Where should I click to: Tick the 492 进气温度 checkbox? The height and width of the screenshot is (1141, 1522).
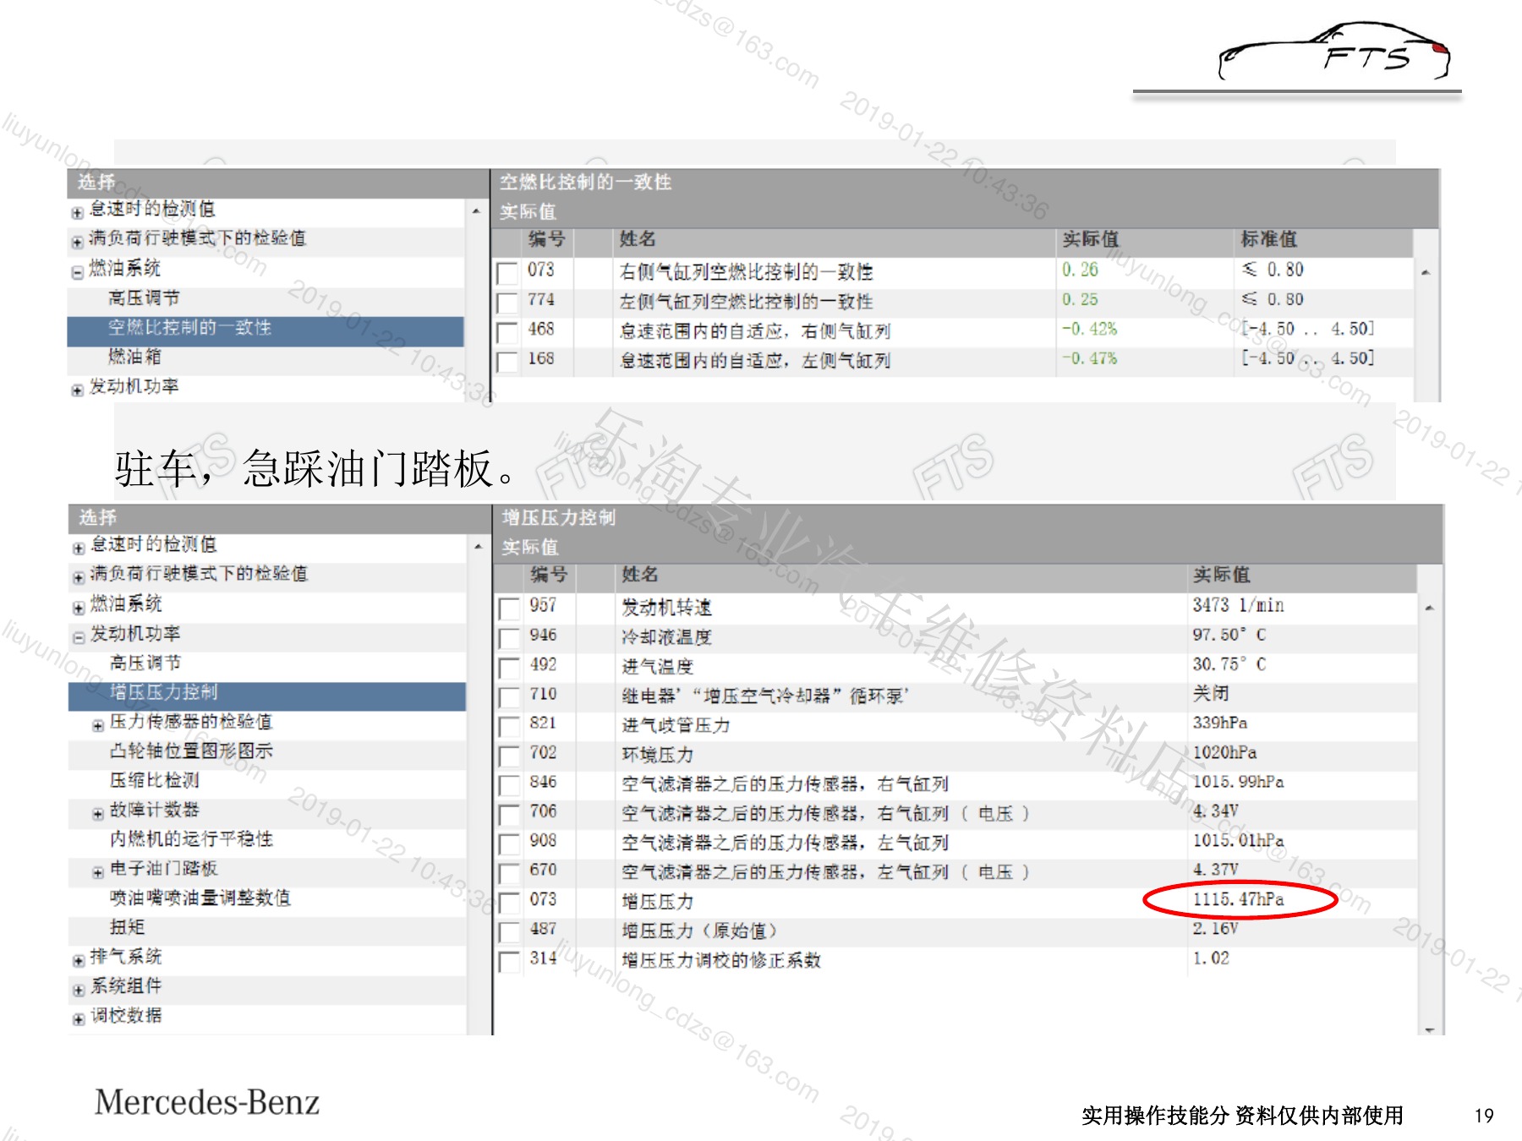pyautogui.click(x=510, y=668)
